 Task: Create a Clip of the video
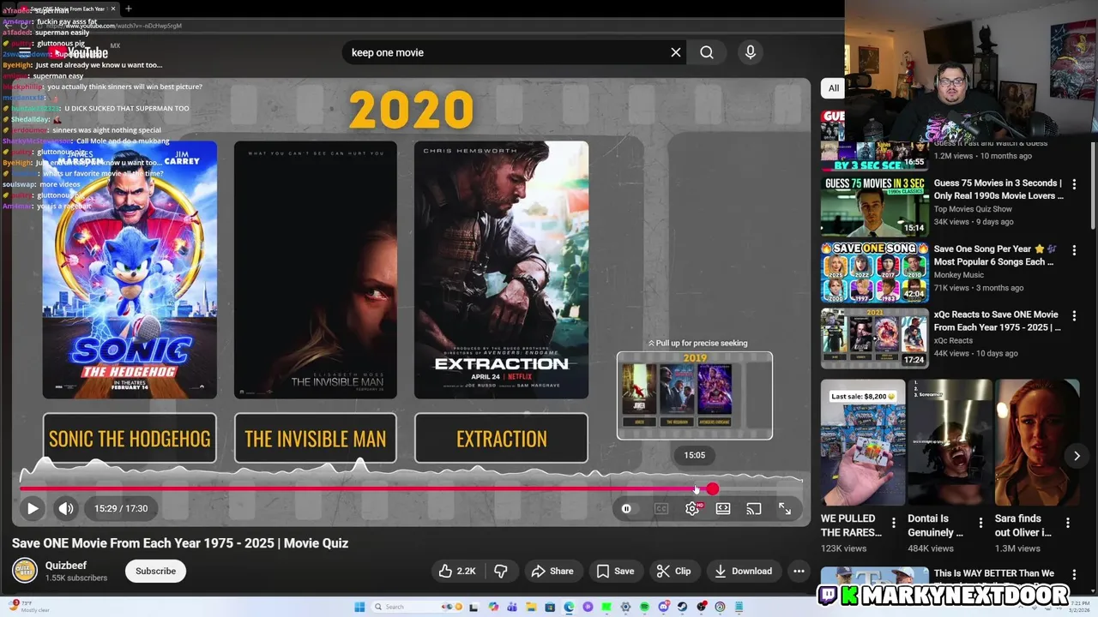(x=673, y=571)
